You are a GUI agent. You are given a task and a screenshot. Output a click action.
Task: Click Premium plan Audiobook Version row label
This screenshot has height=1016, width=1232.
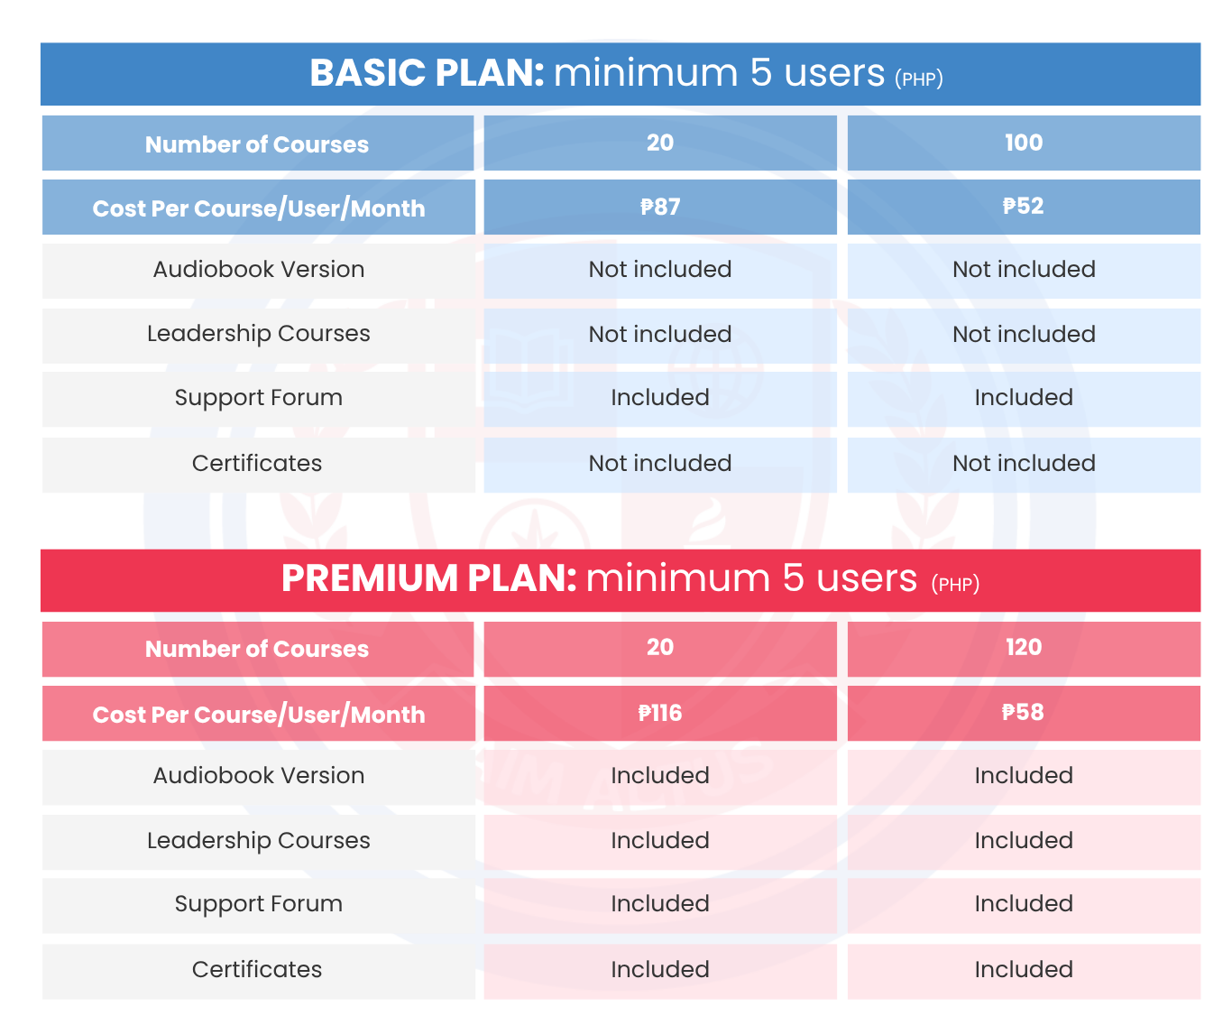[258, 776]
